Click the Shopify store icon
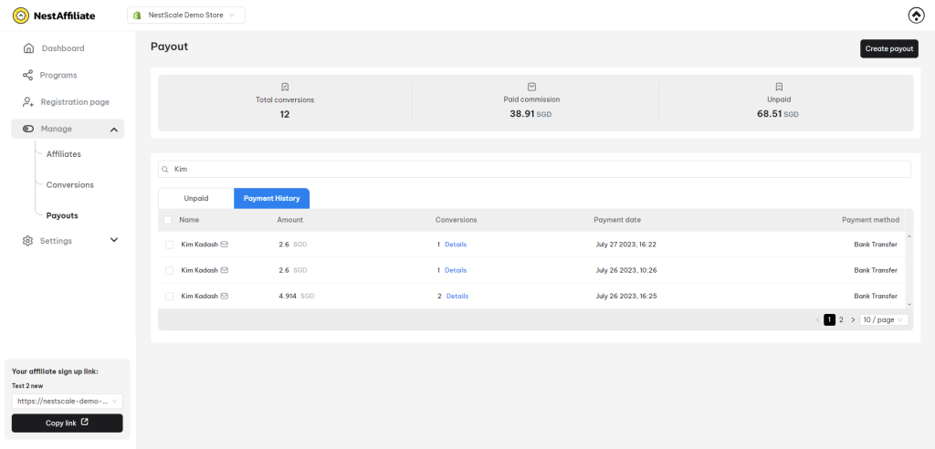935x449 pixels. click(x=137, y=16)
